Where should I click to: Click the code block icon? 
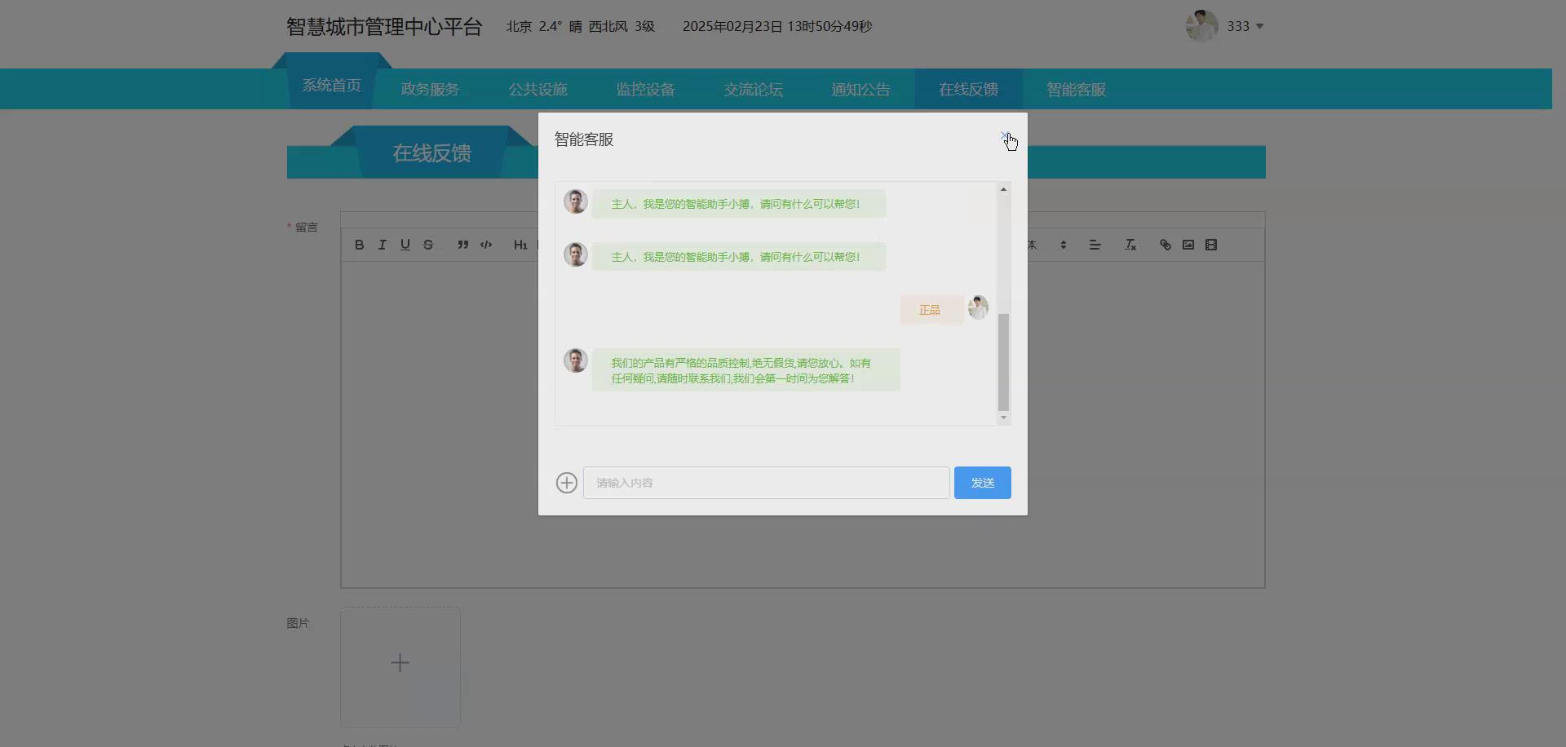pos(485,244)
